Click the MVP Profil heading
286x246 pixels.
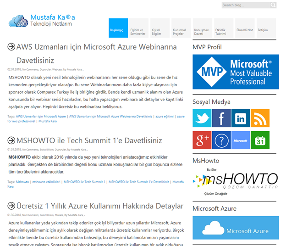[x=207, y=47]
